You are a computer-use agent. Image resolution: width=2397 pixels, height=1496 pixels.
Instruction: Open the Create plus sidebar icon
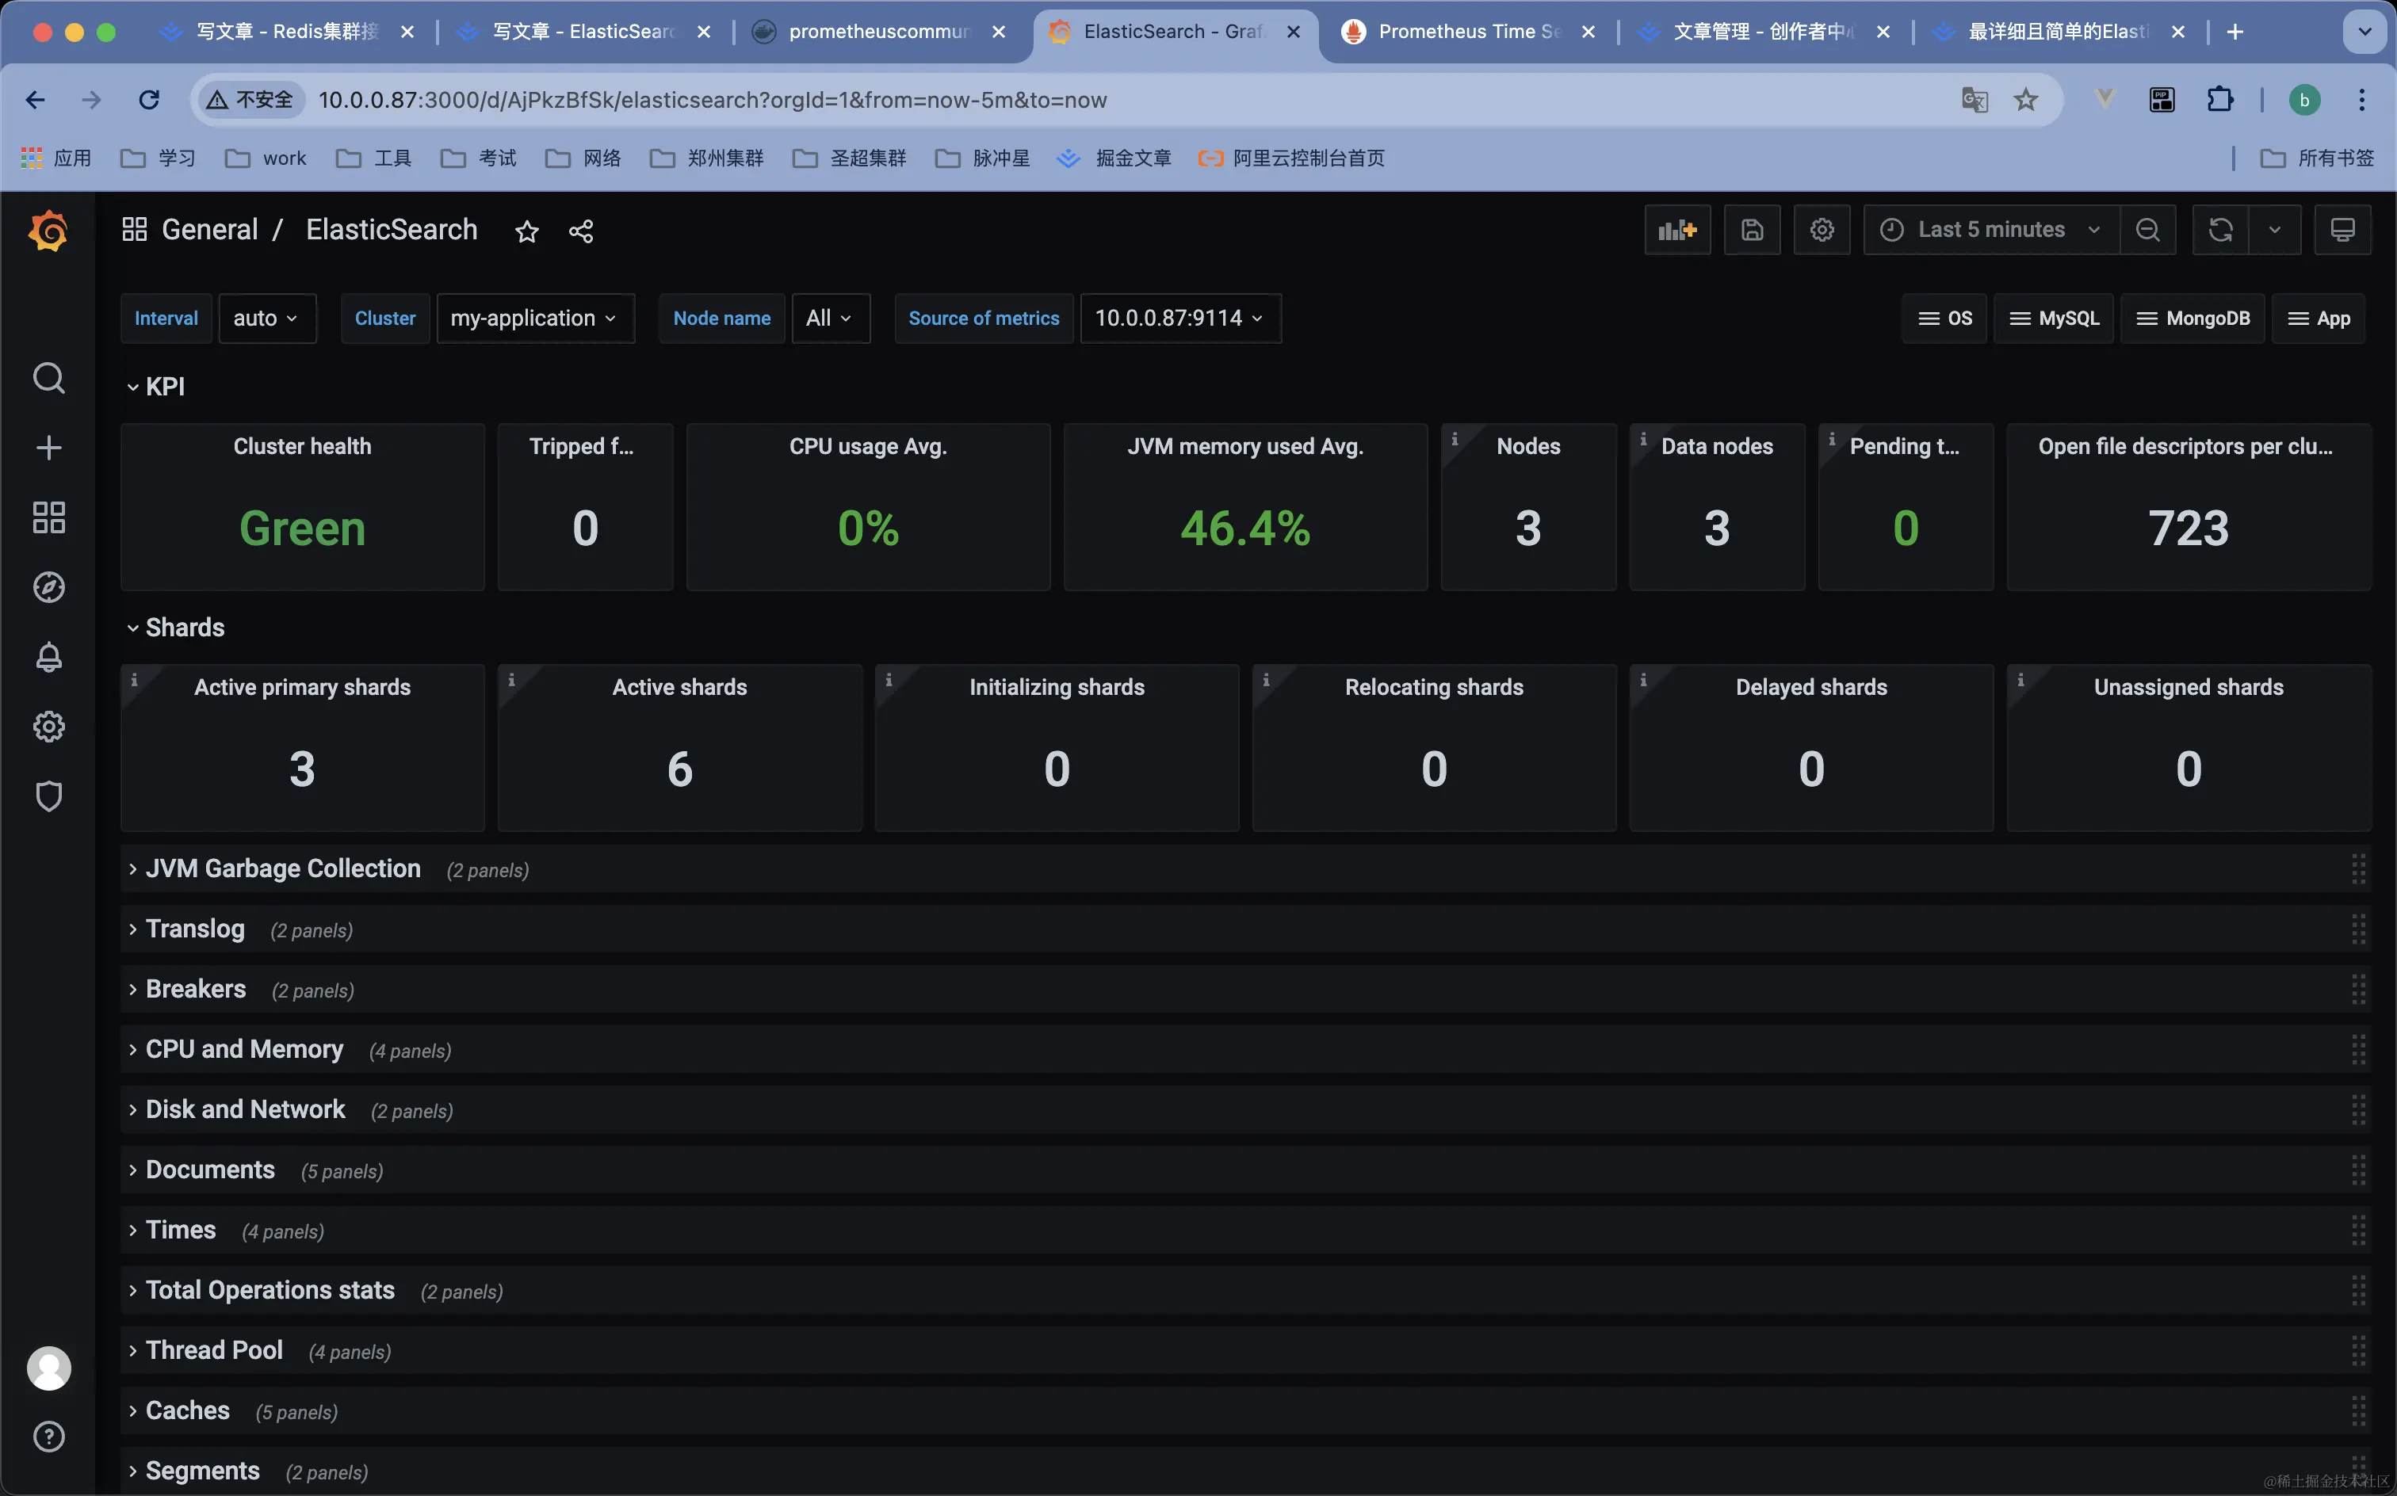(x=48, y=447)
